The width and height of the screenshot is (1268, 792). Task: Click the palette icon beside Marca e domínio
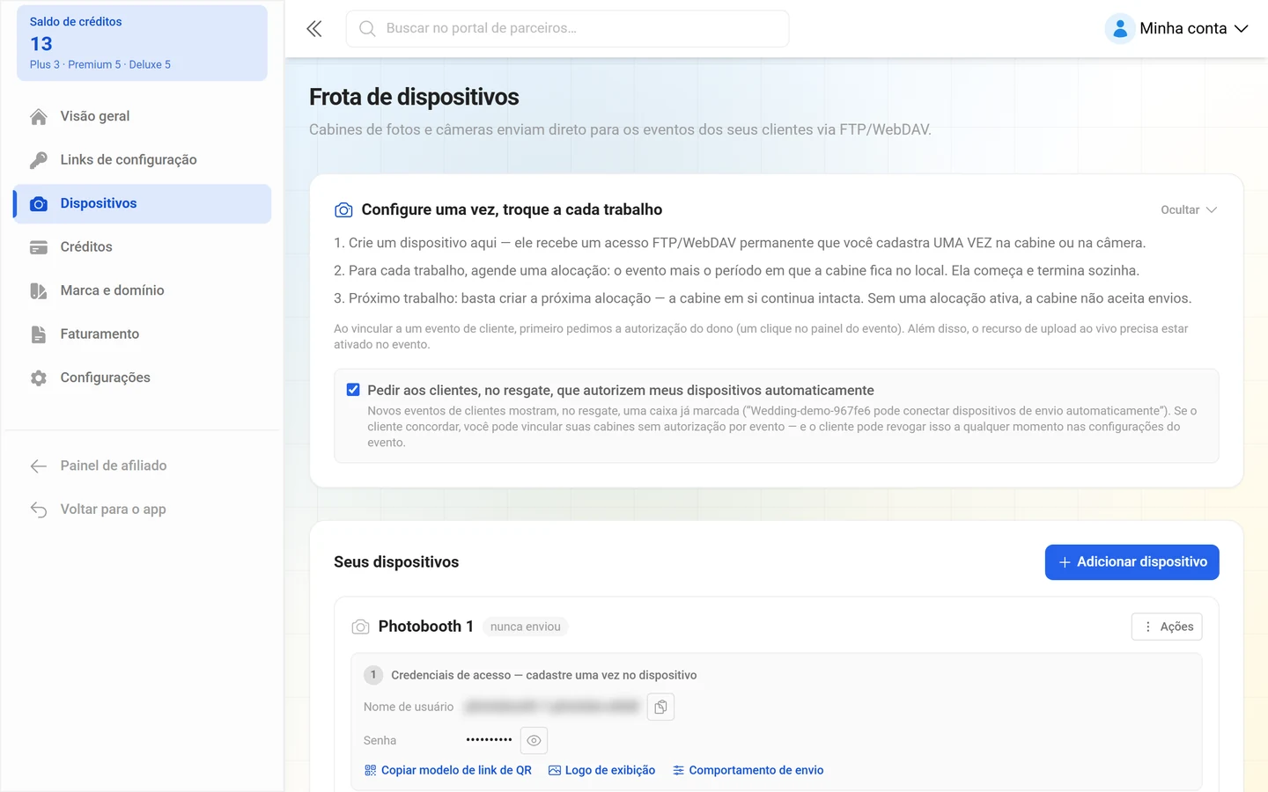[x=39, y=291]
